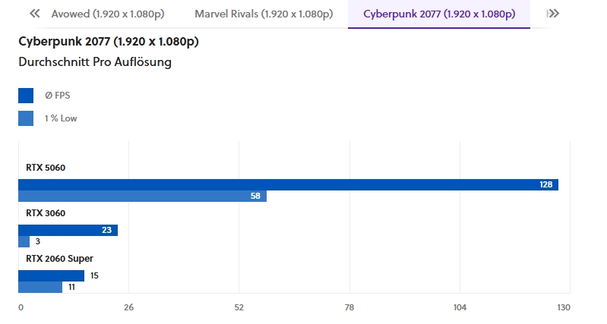The height and width of the screenshot is (324, 607).
Task: Click the RTX 2060 Super average FPS bar
Action: coord(51,275)
